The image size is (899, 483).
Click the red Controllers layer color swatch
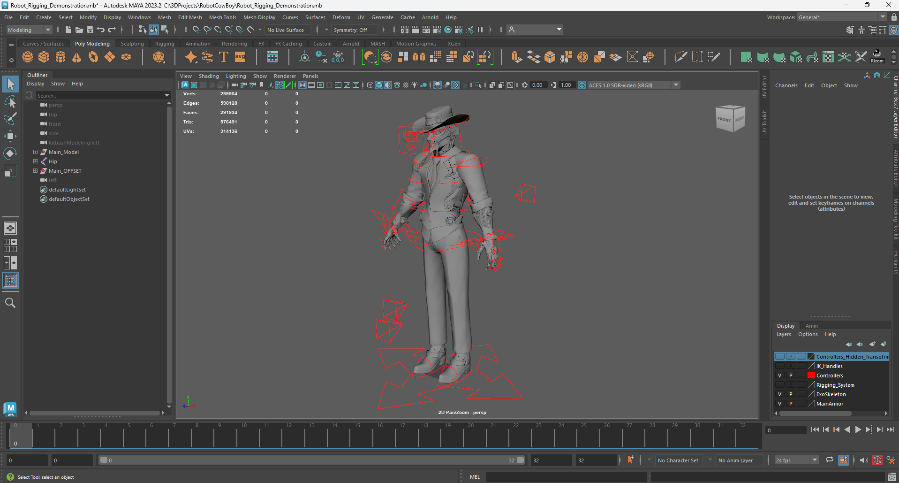click(x=811, y=376)
